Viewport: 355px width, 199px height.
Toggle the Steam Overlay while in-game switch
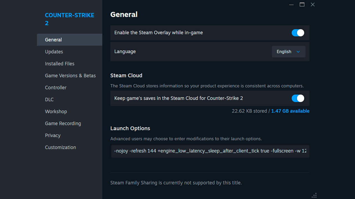[298, 33]
